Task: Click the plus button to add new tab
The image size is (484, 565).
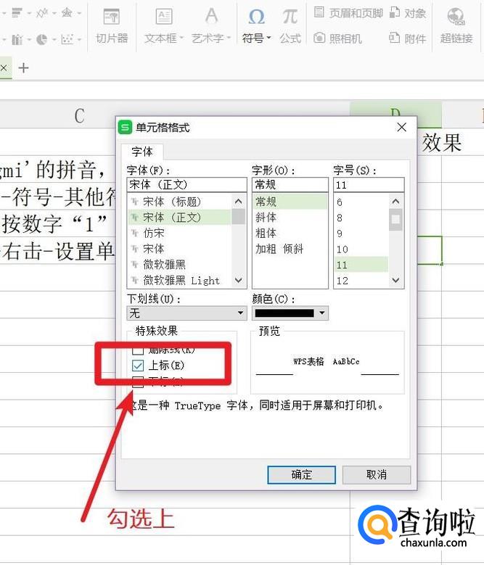Action: pos(24,68)
